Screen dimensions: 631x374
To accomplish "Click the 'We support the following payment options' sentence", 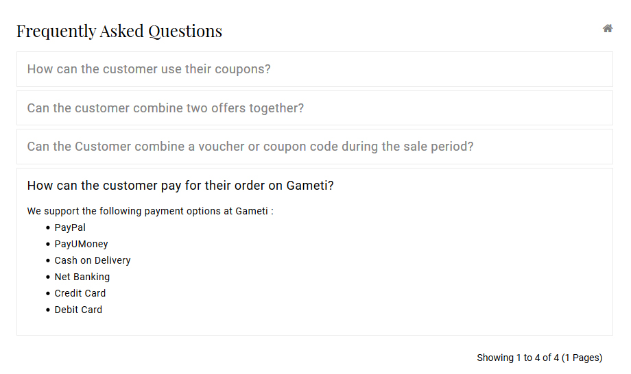I will (150, 211).
